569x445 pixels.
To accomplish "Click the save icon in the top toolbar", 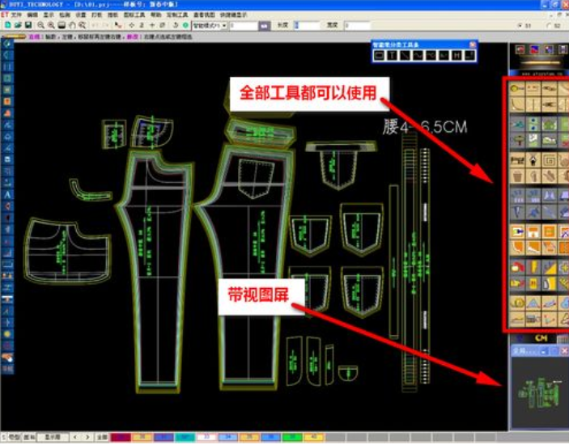I will point(30,25).
